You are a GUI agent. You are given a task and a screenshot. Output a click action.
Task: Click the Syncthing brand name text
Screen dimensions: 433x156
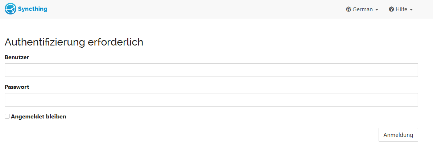(33, 9)
